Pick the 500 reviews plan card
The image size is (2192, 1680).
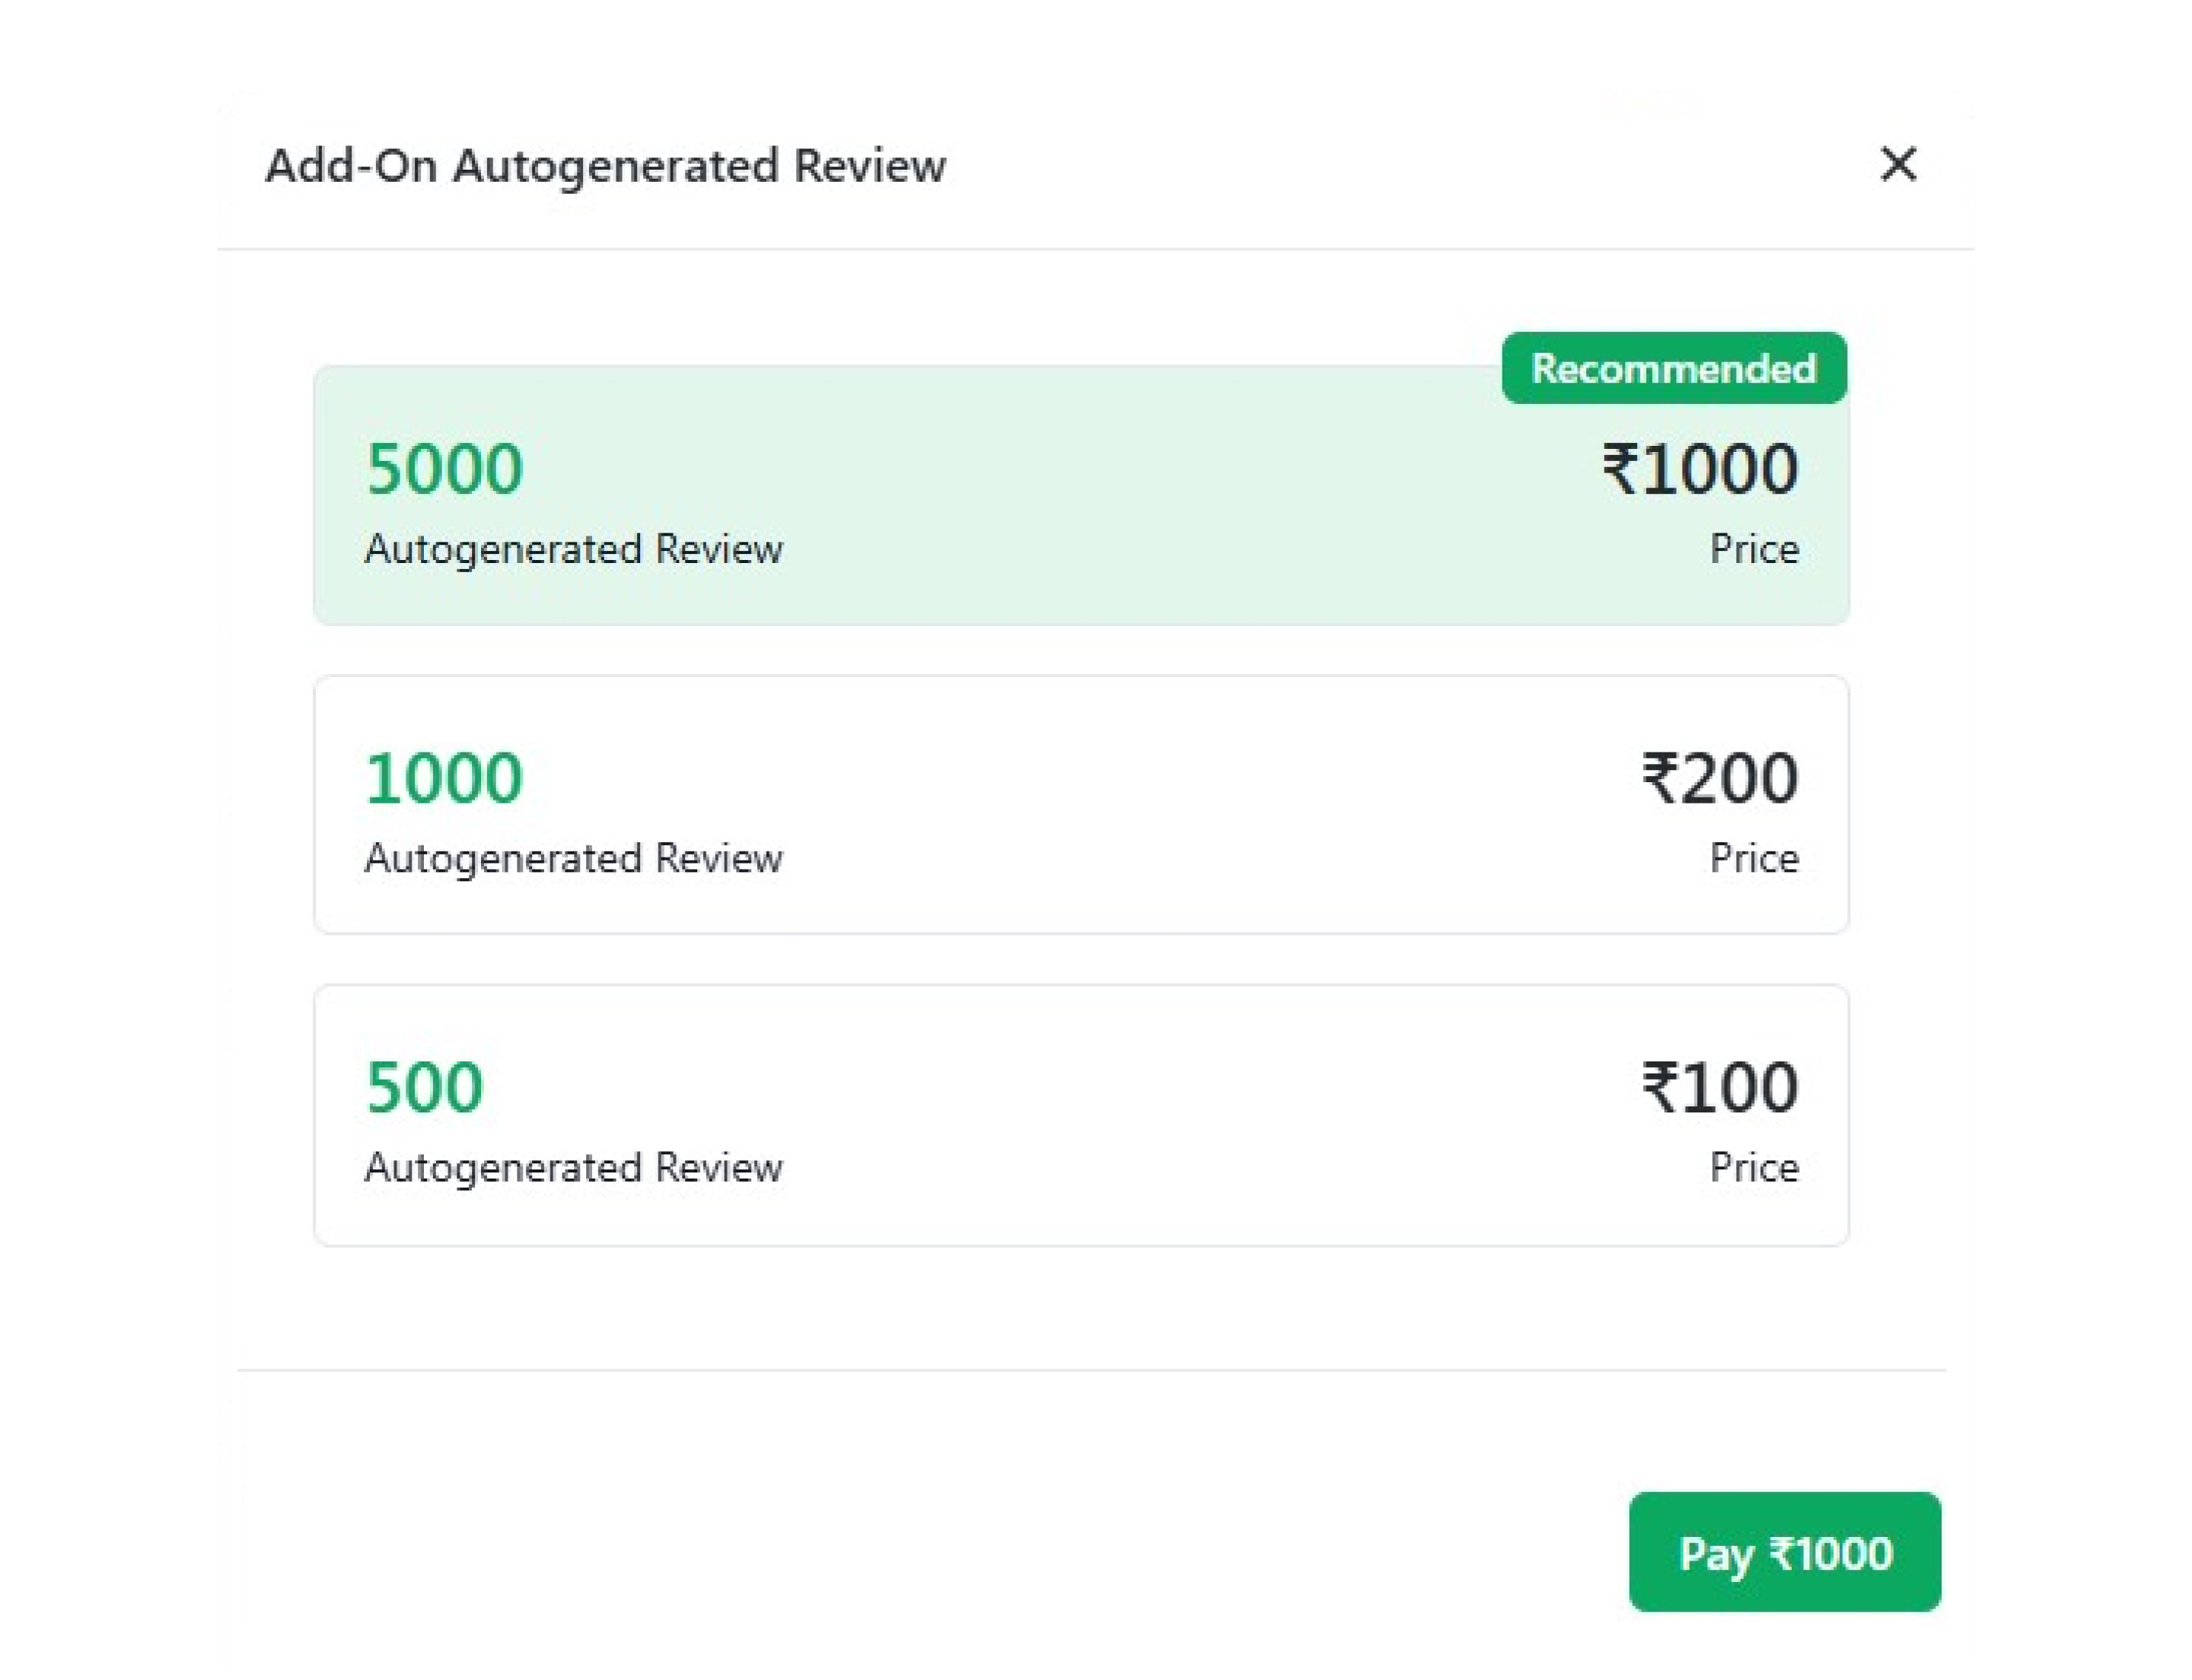[1081, 1115]
